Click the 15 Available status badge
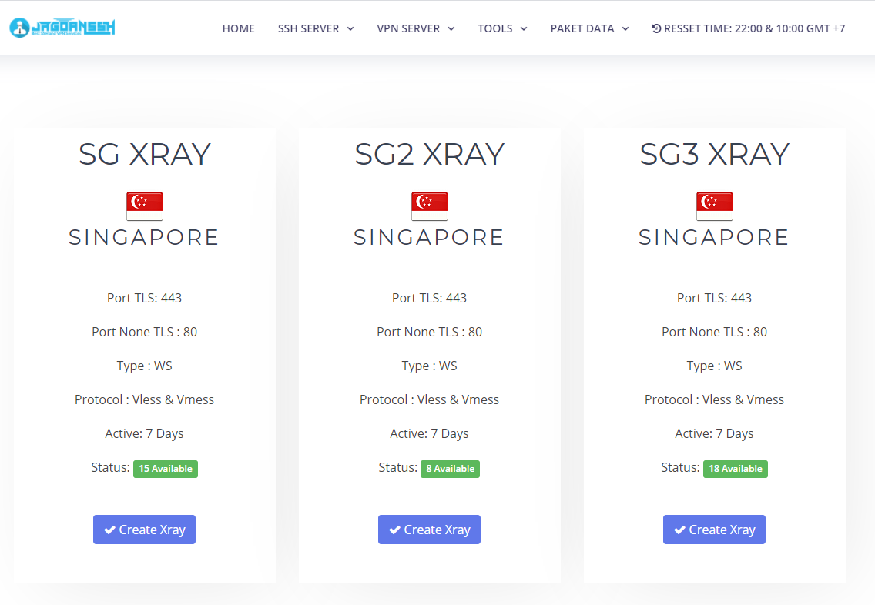 coord(165,469)
